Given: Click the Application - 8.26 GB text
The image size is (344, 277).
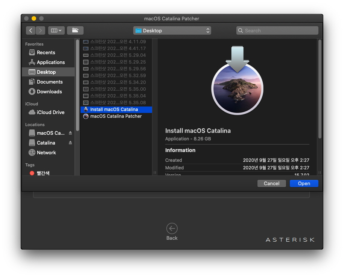Looking at the screenshot, I should coord(188,139).
